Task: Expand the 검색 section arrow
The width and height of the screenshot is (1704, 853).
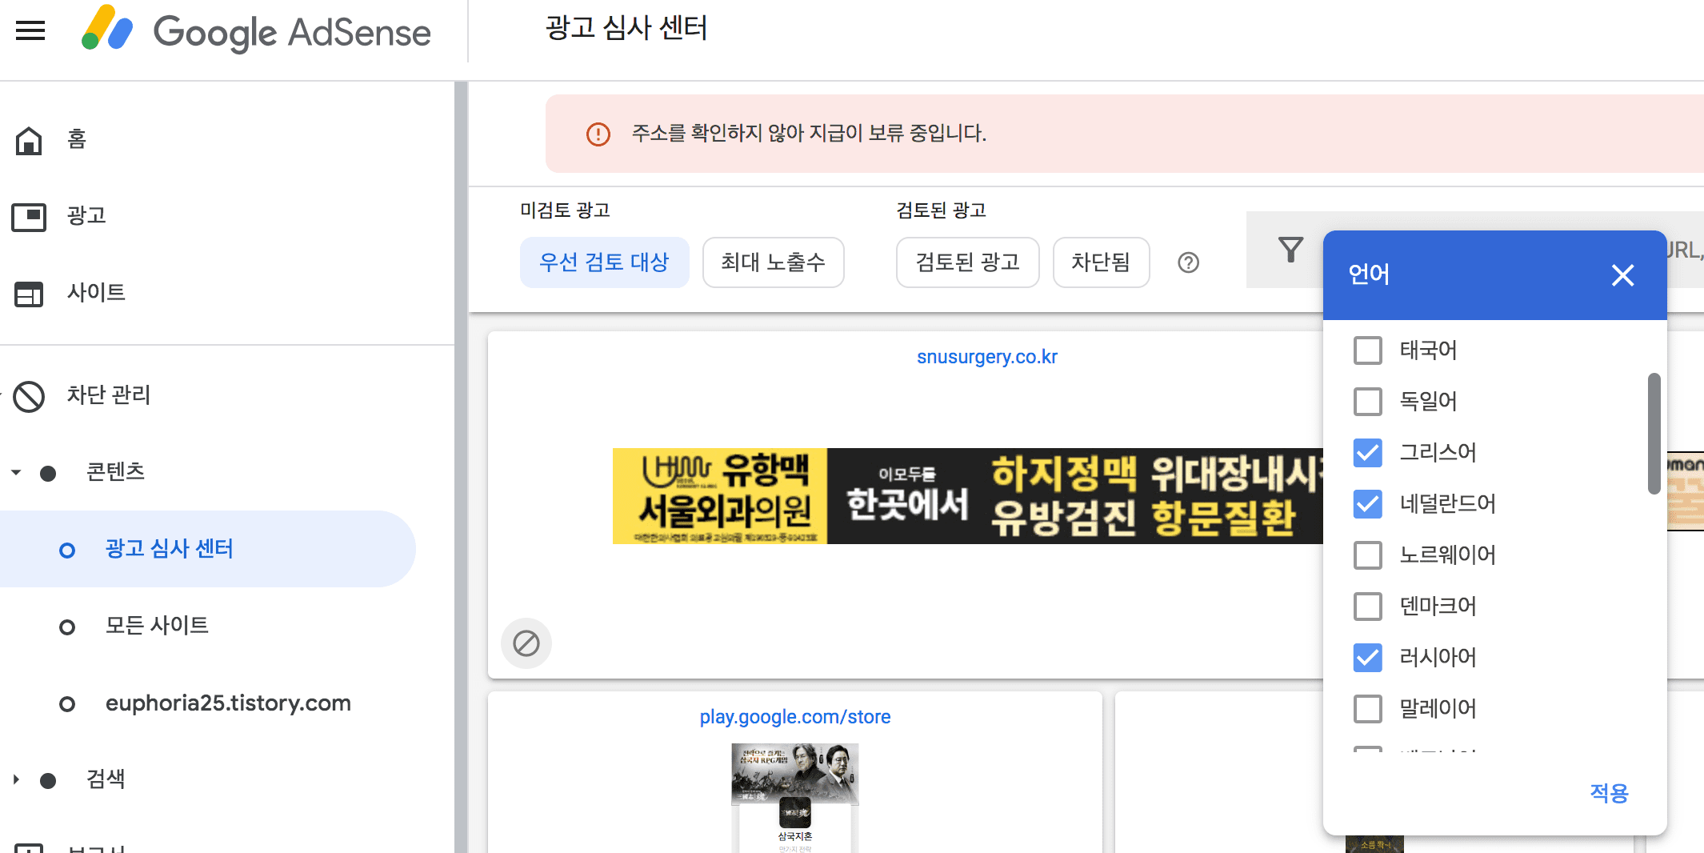Action: (16, 779)
